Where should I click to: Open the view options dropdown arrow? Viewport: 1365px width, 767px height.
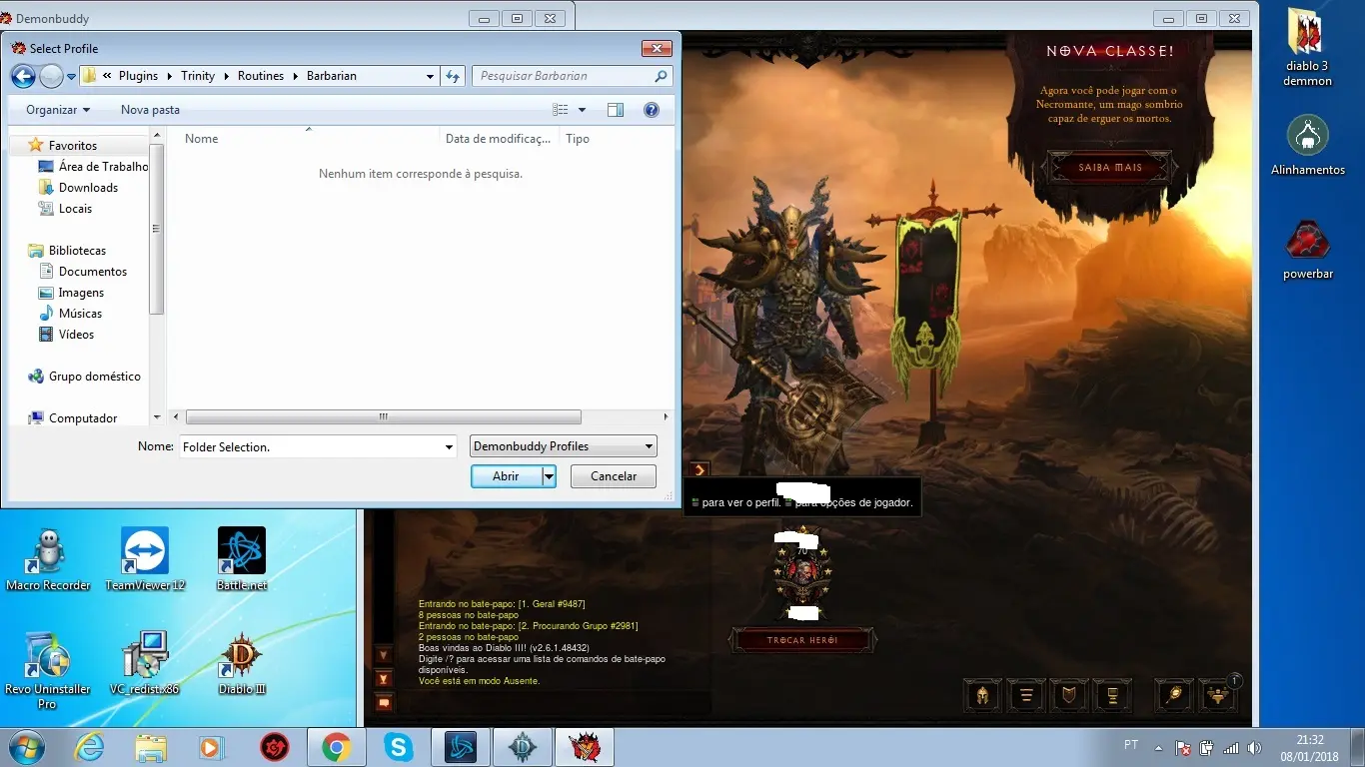click(582, 110)
